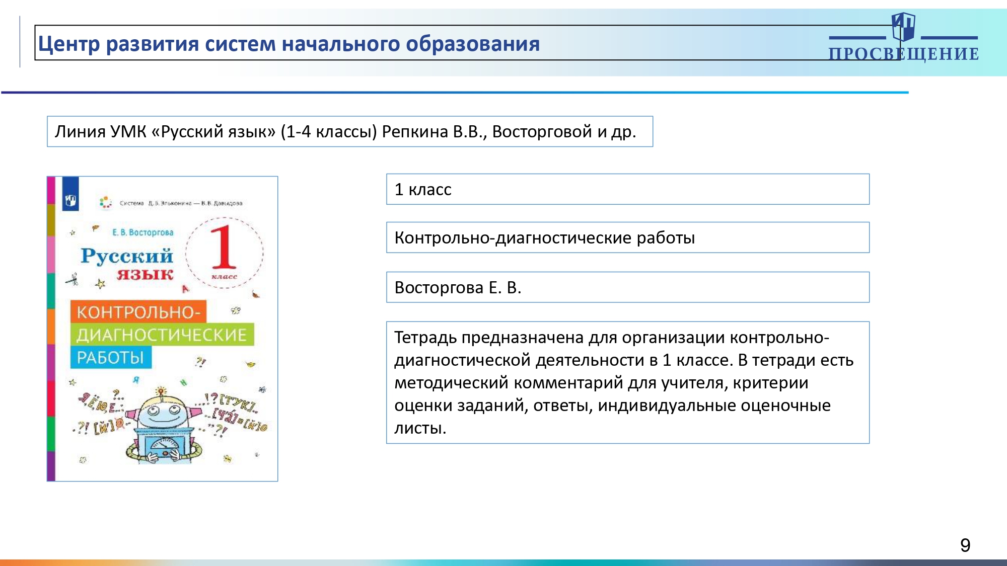This screenshot has height=566, width=1007.
Task: Click the green 'ДИАГНОСТИЧЕСКИЕ' label on cover
Action: [162, 335]
